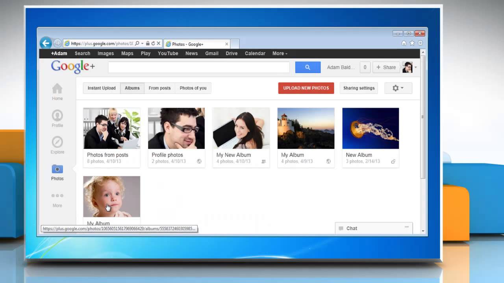
Task: Click the page vertical scrollbar thumb
Action: click(x=423, y=116)
